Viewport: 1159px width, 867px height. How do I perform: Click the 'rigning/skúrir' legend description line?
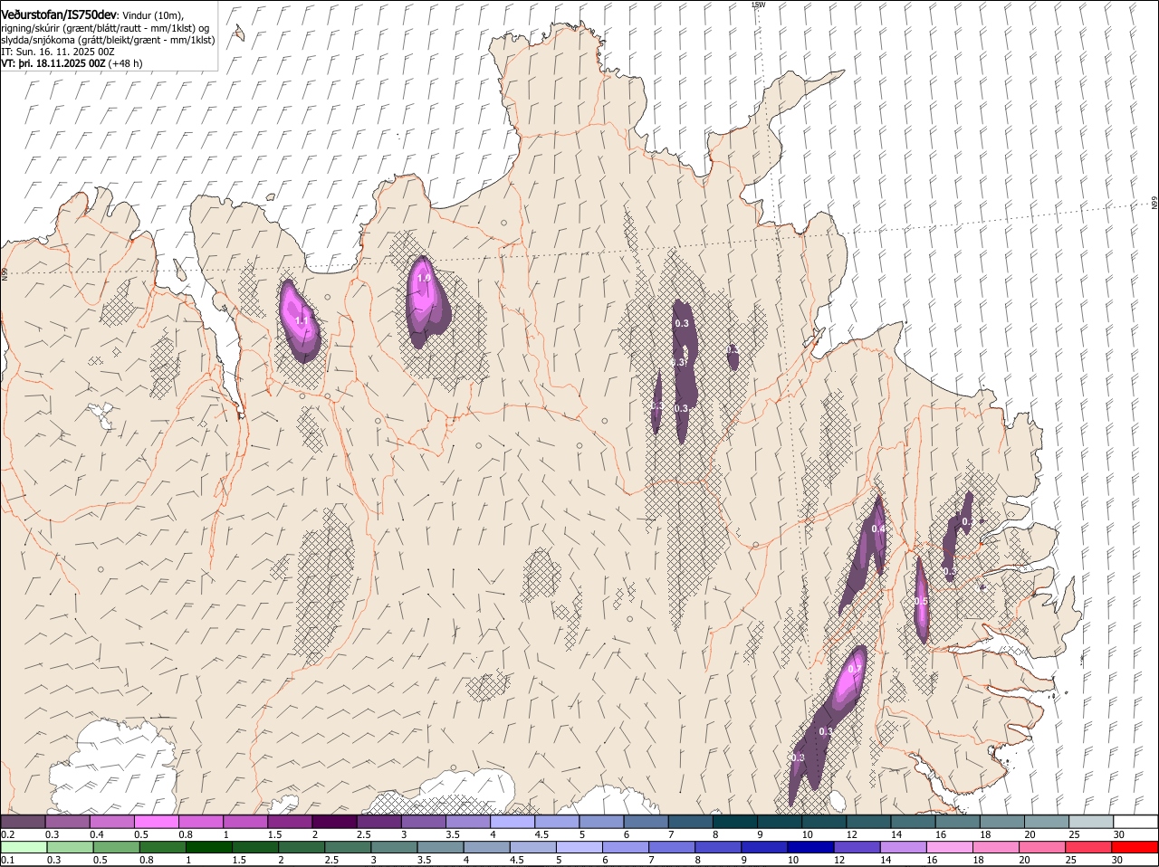click(x=105, y=28)
